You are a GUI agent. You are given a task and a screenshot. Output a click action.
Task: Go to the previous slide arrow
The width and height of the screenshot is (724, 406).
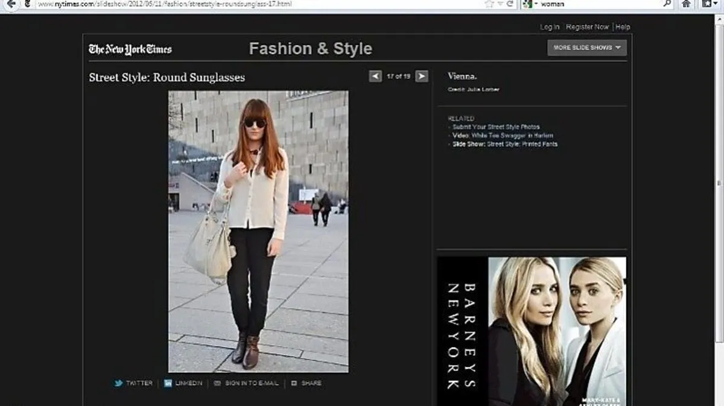click(x=375, y=77)
